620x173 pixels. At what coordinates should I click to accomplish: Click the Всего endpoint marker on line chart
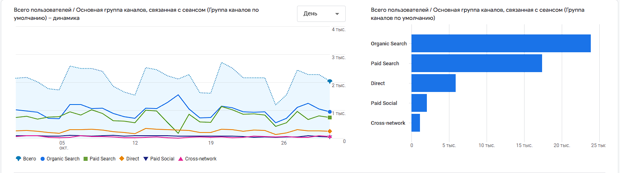330,81
